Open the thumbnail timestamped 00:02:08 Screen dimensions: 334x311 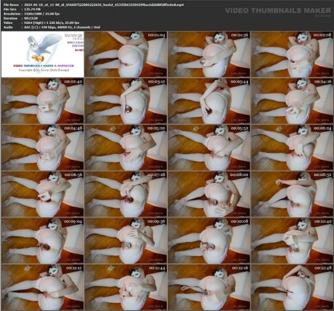[292, 54]
